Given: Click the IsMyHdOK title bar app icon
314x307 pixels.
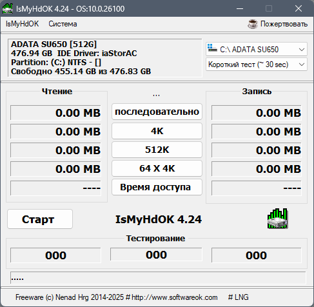Looking at the screenshot, I should pos(8,8).
